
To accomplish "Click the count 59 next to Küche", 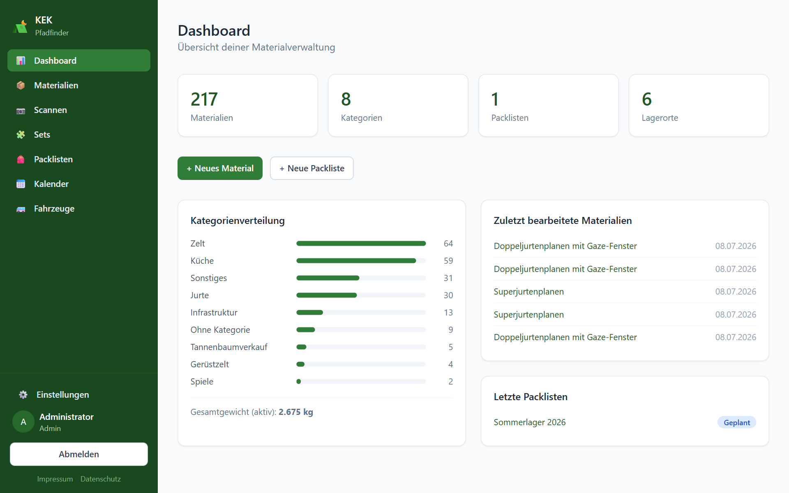I will pyautogui.click(x=448, y=261).
